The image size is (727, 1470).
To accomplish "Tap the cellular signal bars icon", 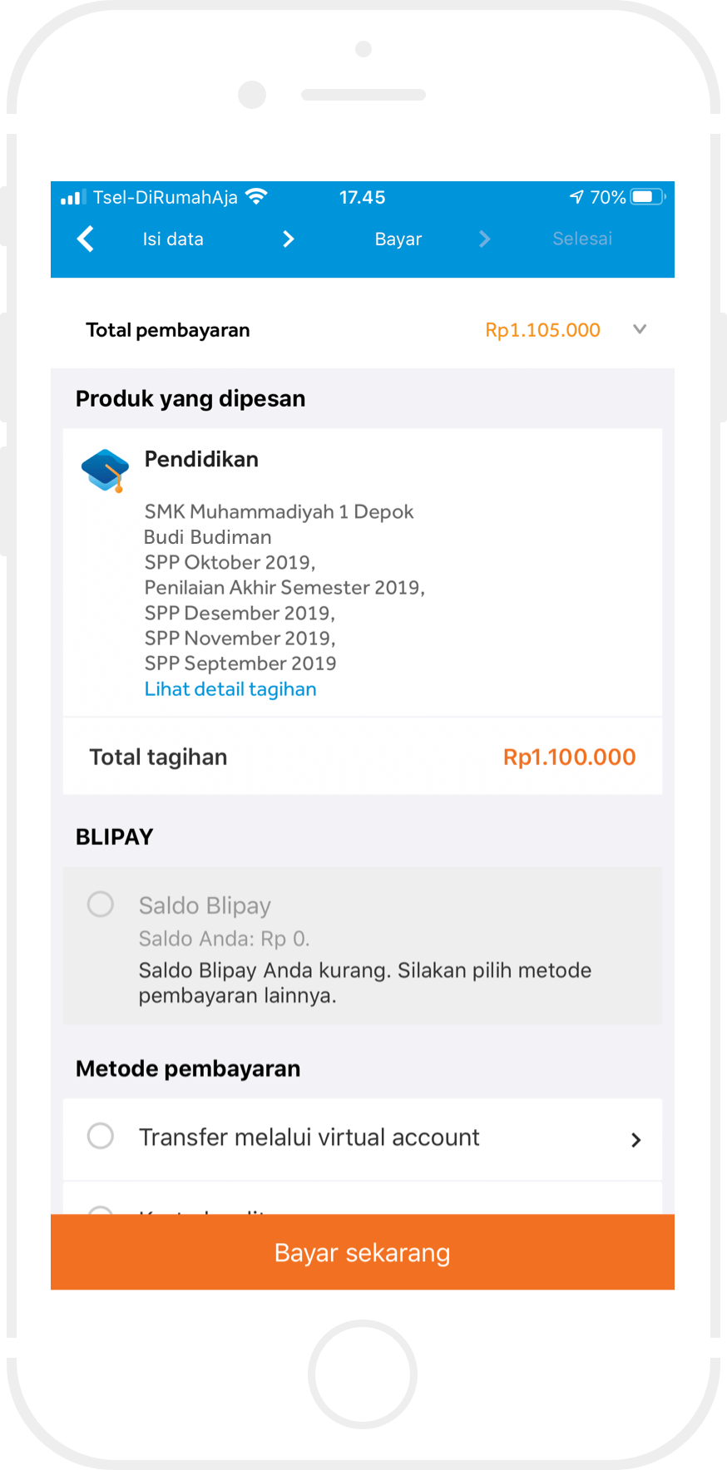I will click(73, 198).
